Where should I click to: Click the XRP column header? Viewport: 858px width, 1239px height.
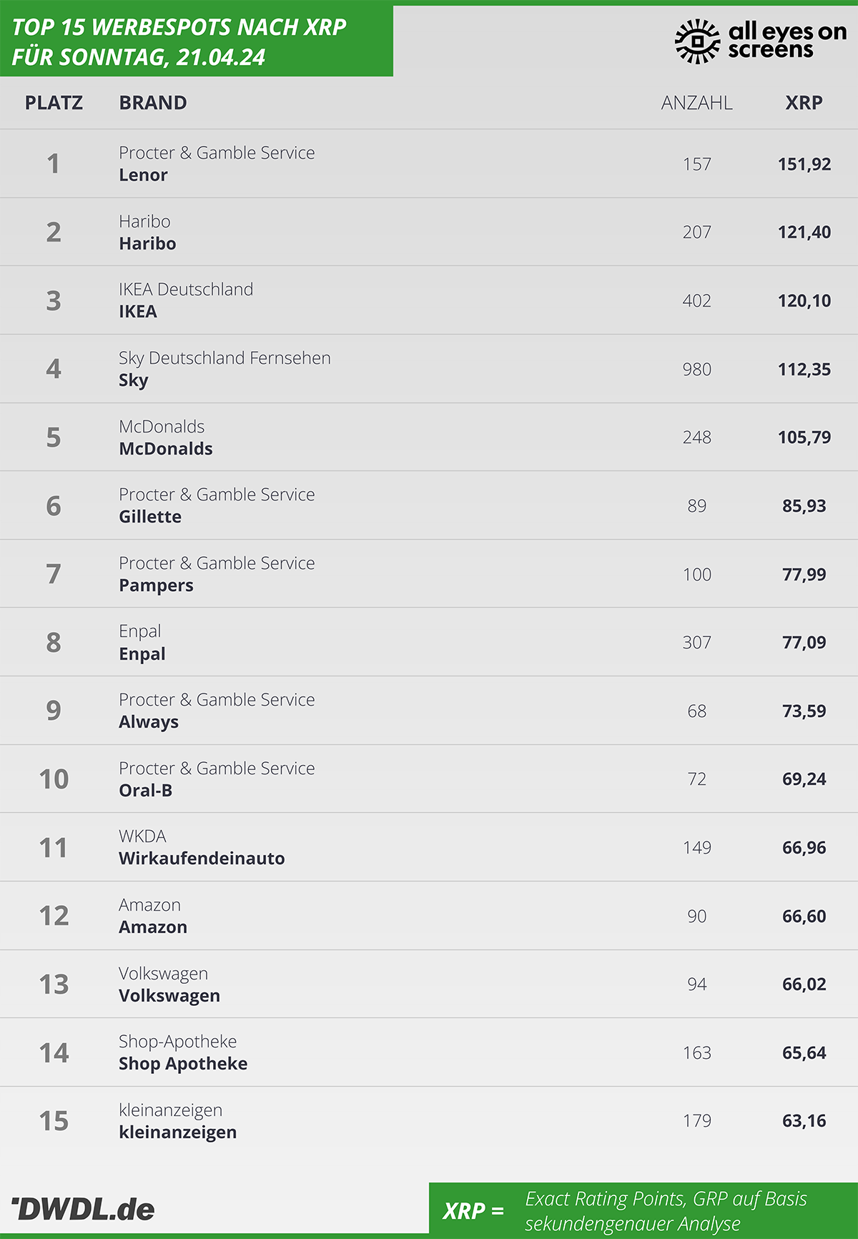(804, 103)
